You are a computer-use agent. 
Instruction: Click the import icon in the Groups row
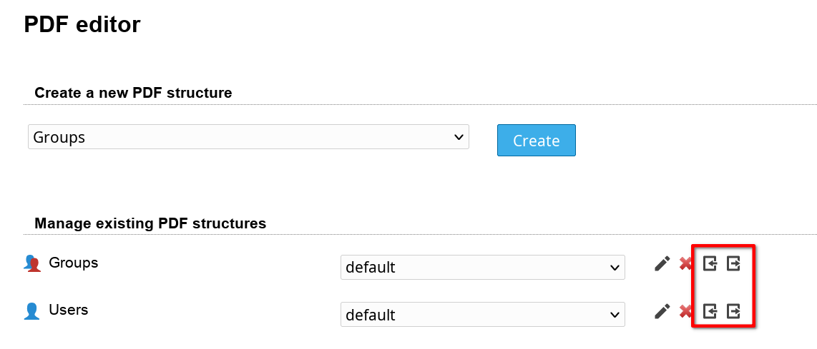[x=710, y=264]
